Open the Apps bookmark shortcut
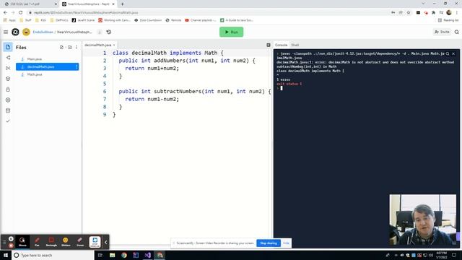 tap(9, 20)
